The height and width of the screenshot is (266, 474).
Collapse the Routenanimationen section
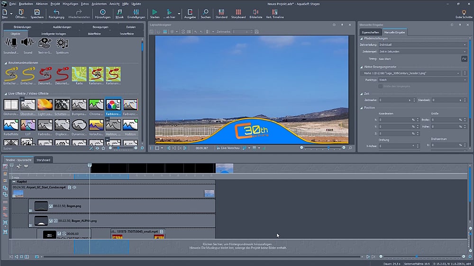point(6,62)
